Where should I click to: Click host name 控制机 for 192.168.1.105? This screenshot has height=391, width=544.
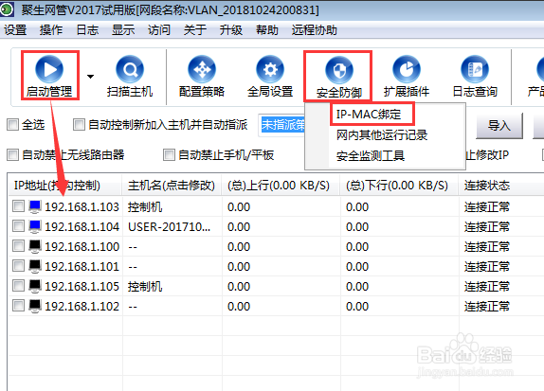(x=145, y=286)
